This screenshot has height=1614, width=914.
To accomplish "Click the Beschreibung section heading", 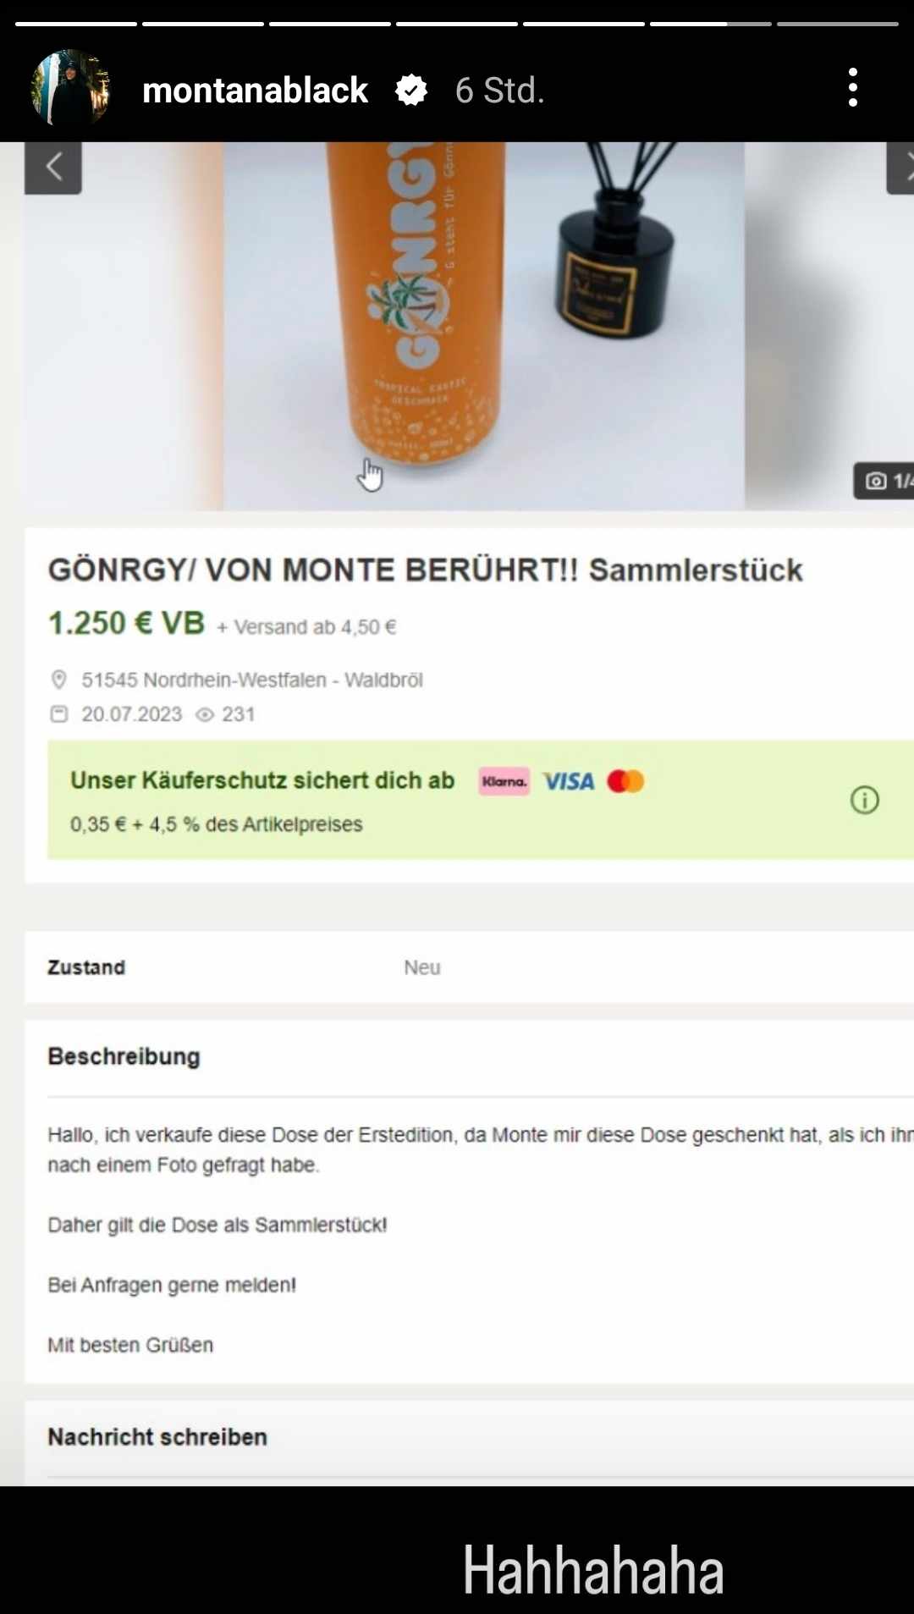I will click(124, 1056).
